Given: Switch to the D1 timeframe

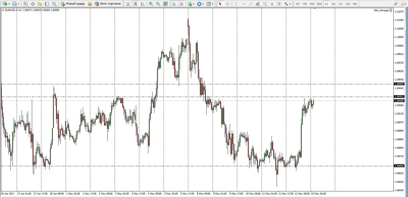Looking at the screenshot, I should click(341, 4).
